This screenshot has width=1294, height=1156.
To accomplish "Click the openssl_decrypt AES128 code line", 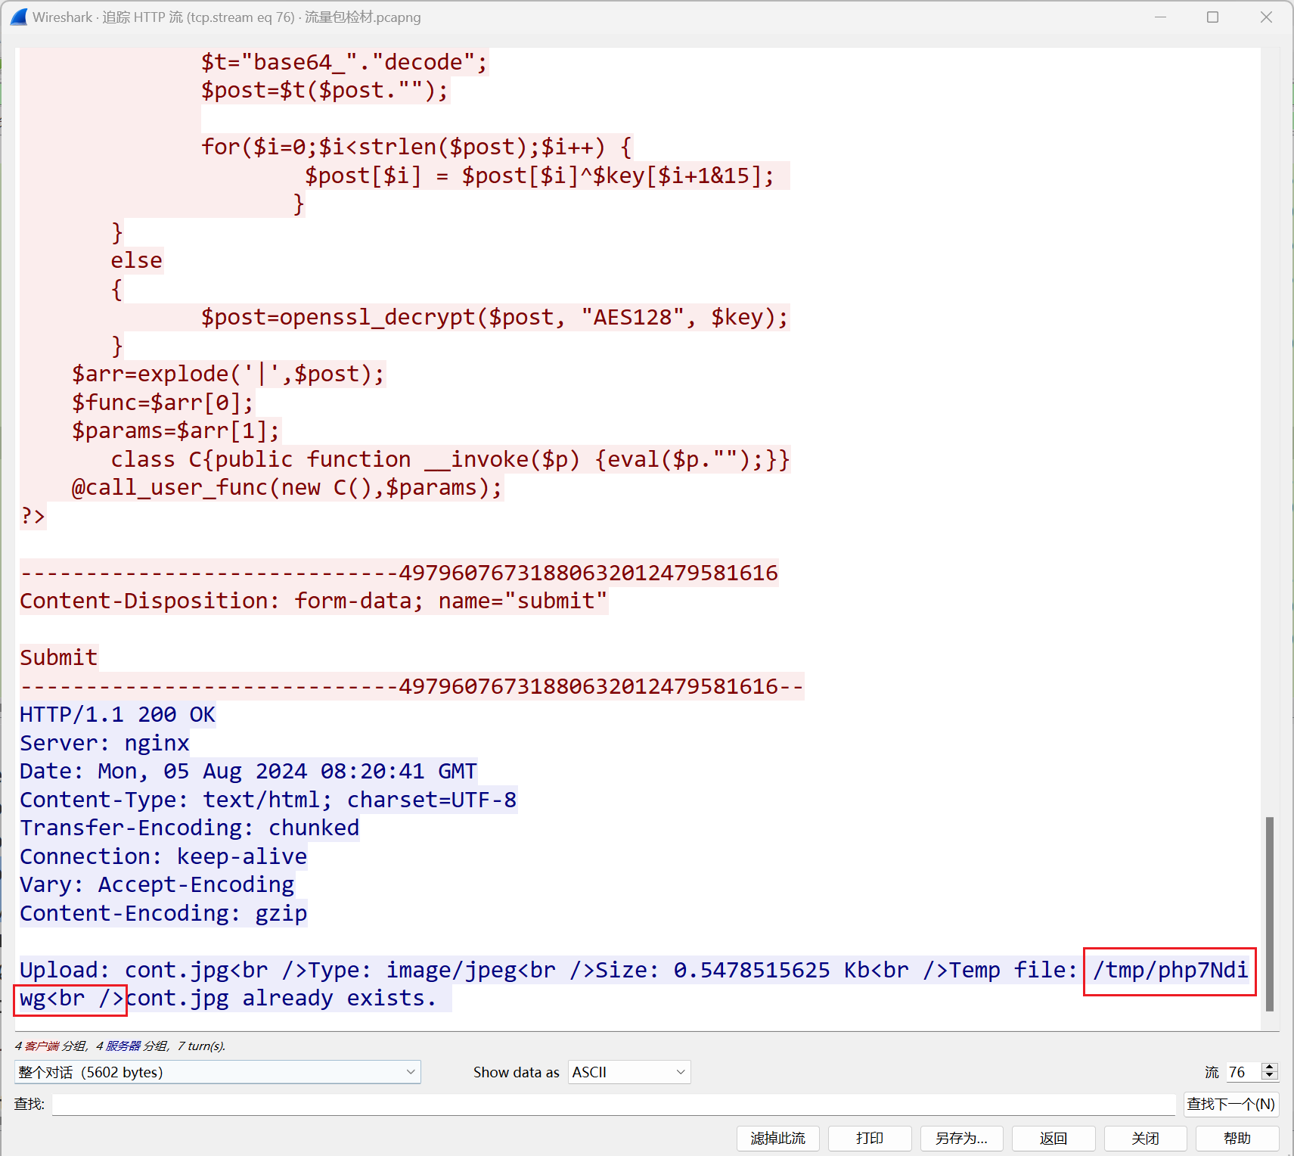I will (495, 318).
